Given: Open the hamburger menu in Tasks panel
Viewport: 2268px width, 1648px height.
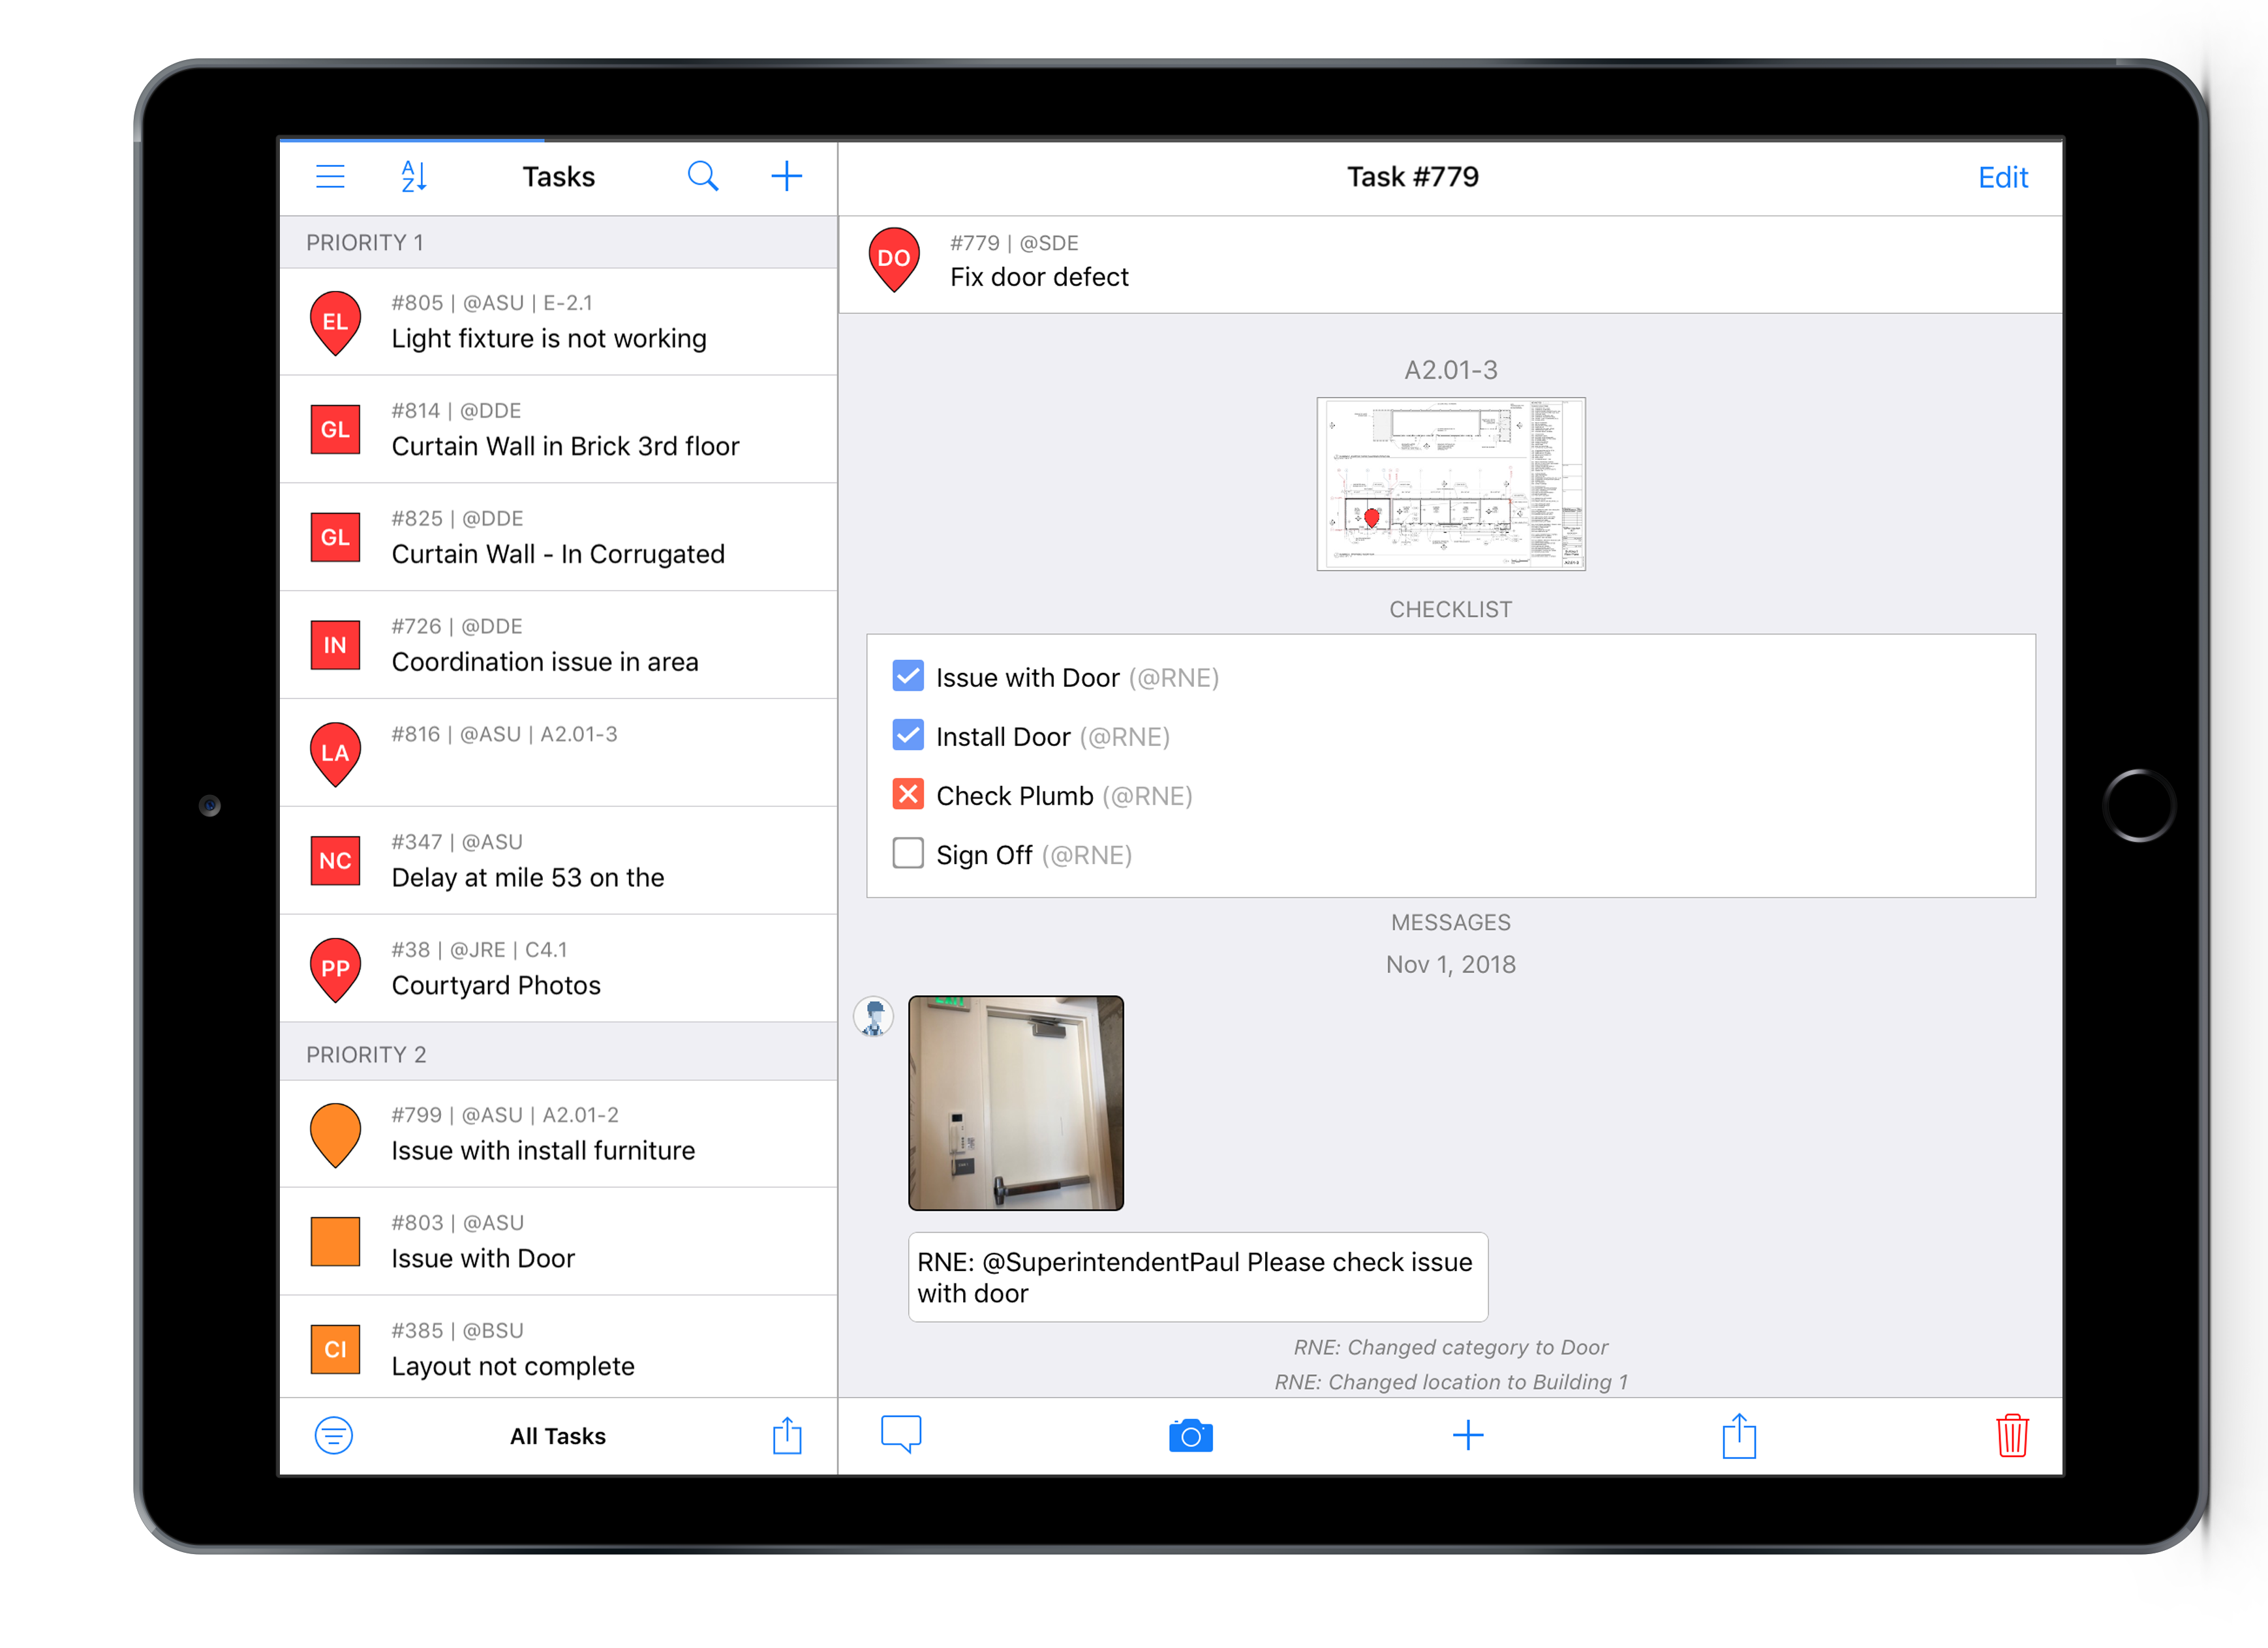Looking at the screenshot, I should point(330,177).
